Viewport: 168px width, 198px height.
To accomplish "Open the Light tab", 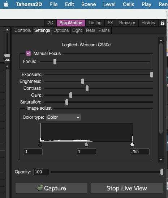I will coord(77,30).
